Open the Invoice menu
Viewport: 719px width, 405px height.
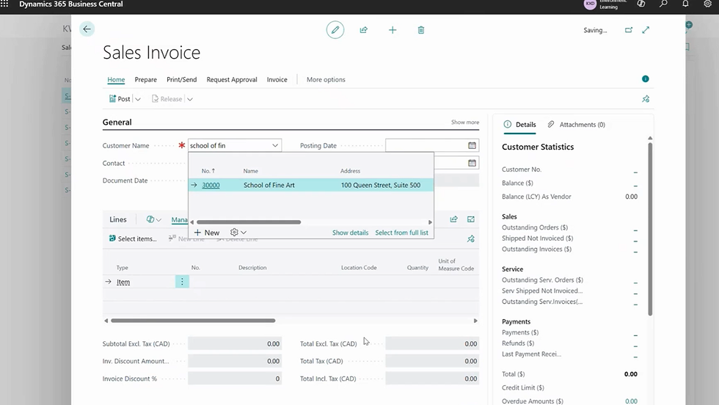pos(277,79)
